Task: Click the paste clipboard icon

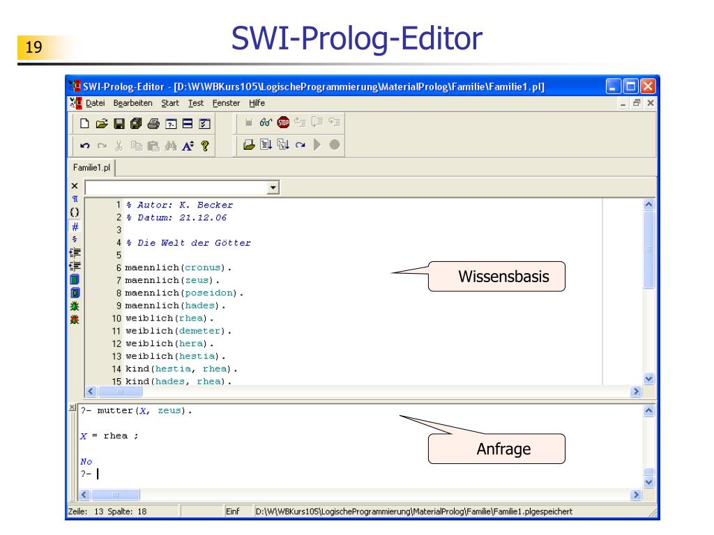Action: pyautogui.click(x=153, y=146)
